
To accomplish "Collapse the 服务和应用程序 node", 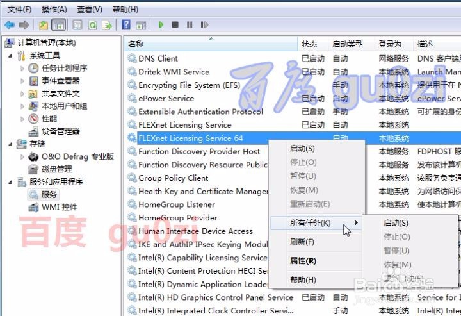I will pos(11,182).
